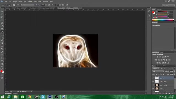The height and width of the screenshot is (99, 176).
Task: Hide Layer 2 visibility eye
Action: pyautogui.click(x=153, y=78)
